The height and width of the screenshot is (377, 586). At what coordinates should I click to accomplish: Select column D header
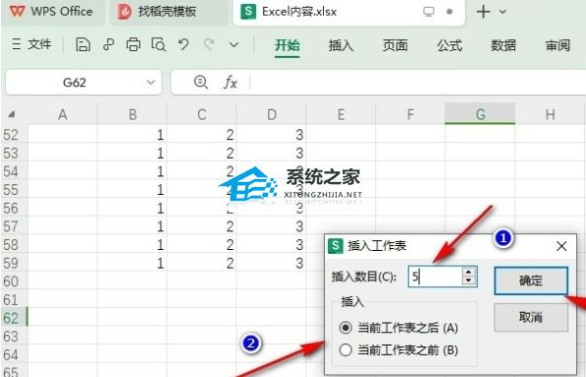(x=271, y=114)
